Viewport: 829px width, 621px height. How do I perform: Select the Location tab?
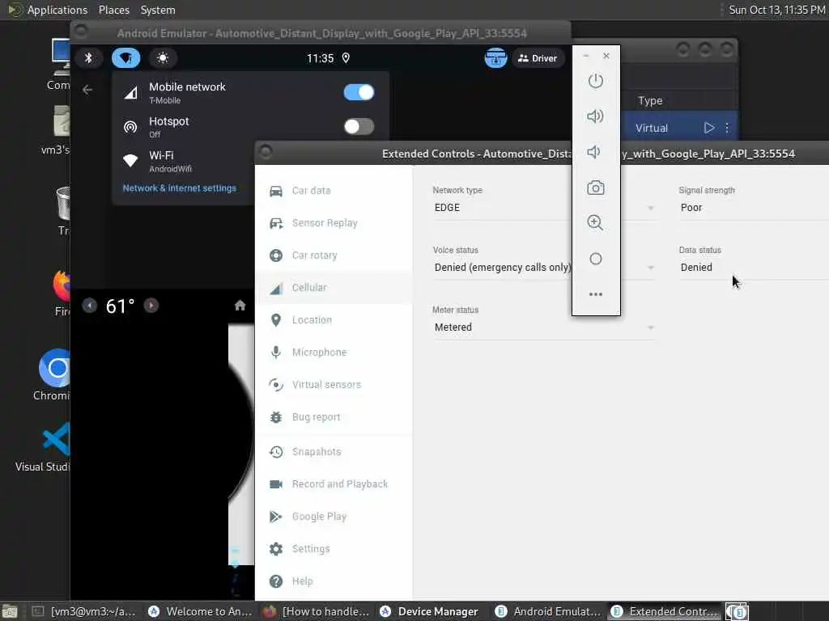(x=334, y=320)
